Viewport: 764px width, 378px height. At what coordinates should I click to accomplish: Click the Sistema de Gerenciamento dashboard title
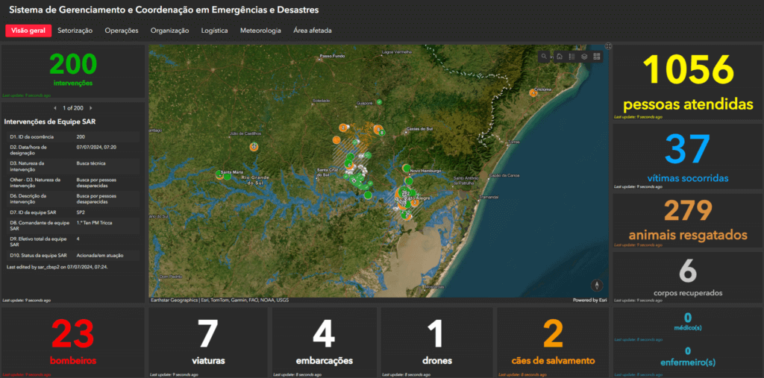coord(165,10)
